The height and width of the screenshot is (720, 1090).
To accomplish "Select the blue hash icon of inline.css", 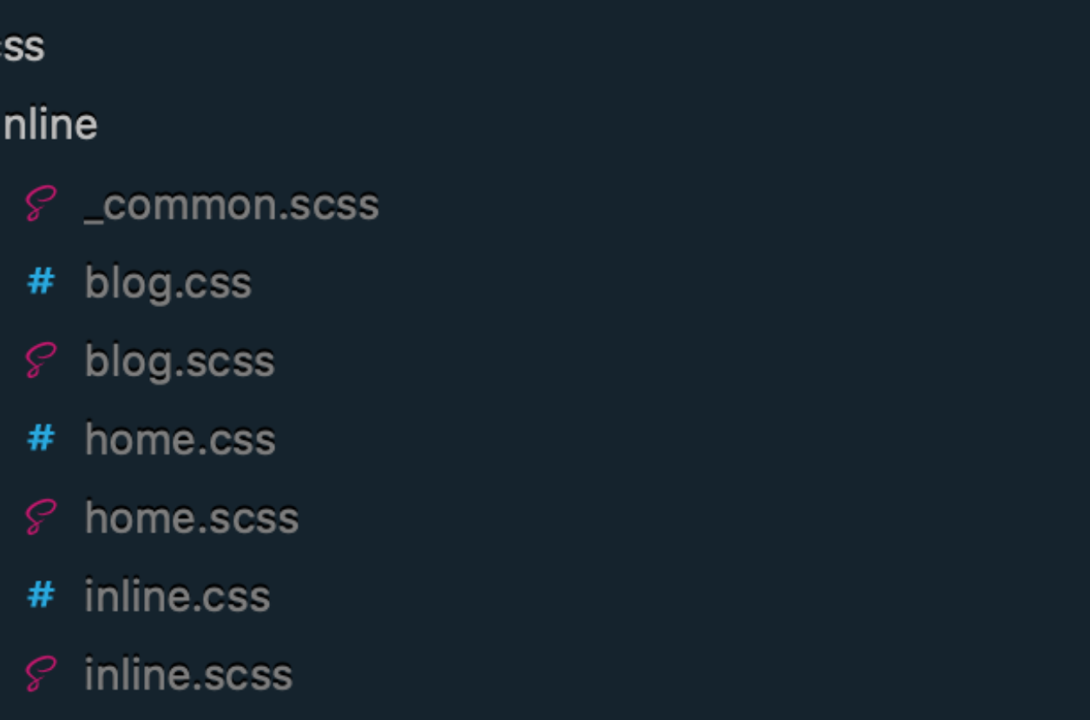I will point(41,595).
